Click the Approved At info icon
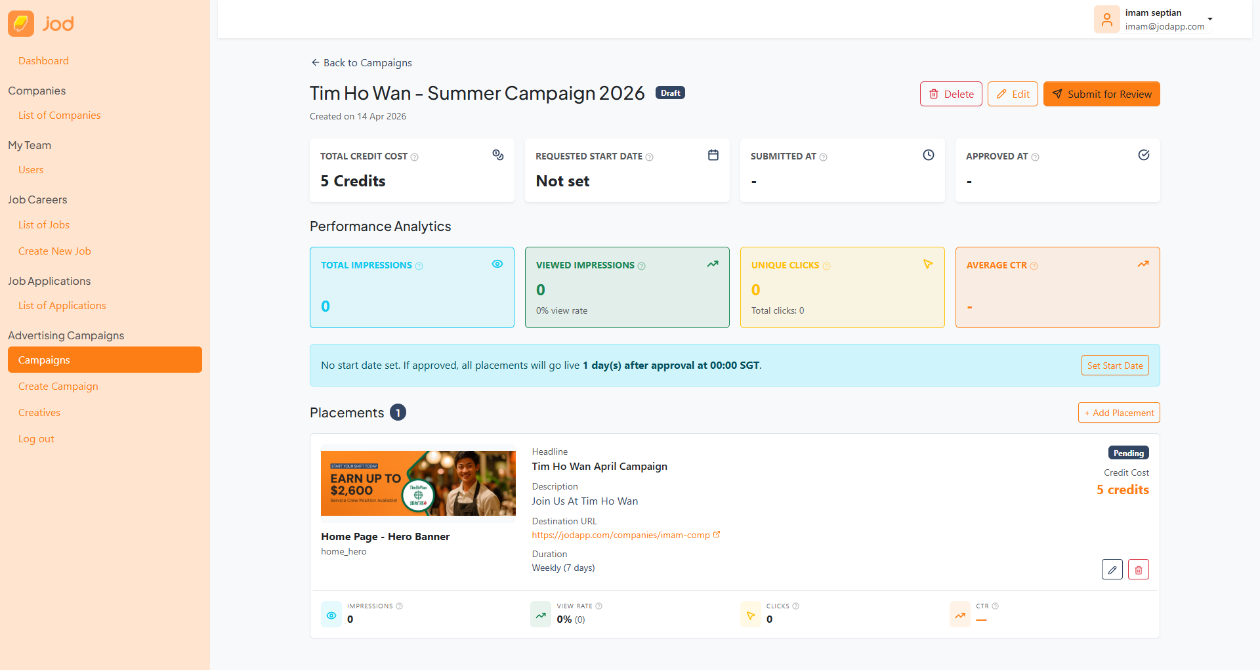1260x670 pixels. 1036,157
